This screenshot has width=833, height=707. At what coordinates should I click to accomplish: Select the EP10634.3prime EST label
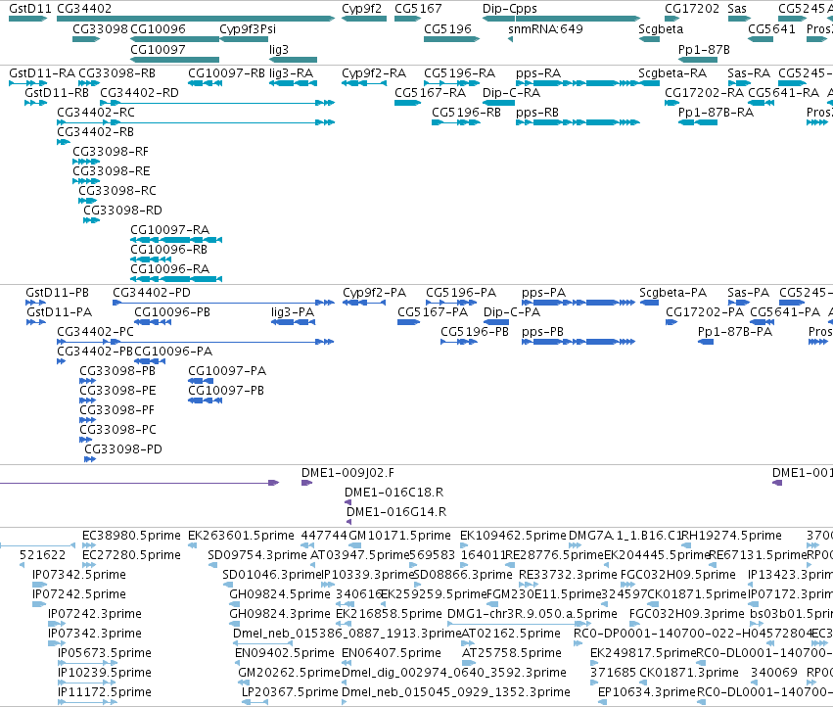tap(647, 692)
